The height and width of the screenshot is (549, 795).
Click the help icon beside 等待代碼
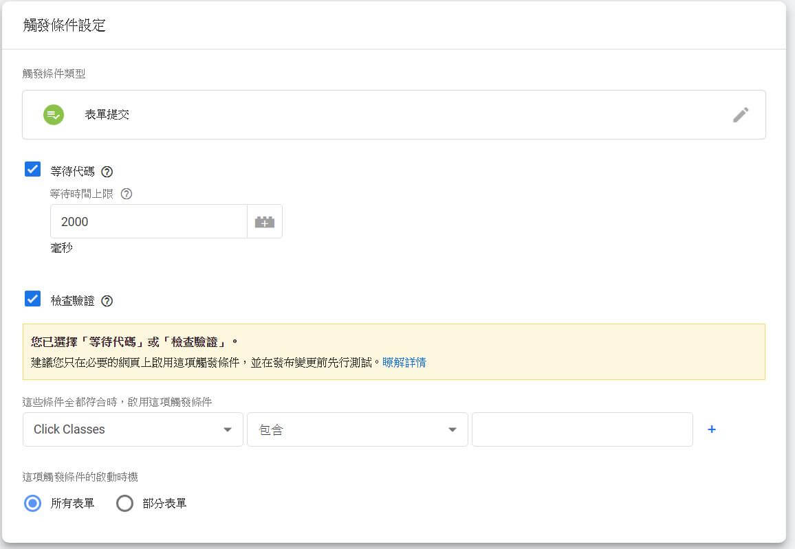[107, 172]
